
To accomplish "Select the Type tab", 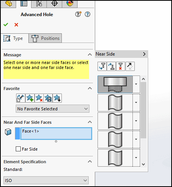I will (x=13, y=38).
